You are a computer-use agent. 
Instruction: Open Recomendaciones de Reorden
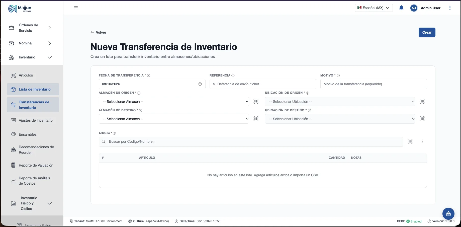coord(33,150)
